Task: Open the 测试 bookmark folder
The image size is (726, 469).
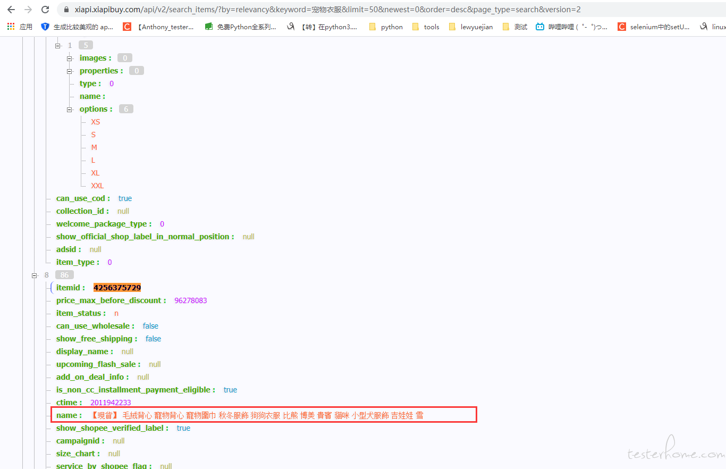Action: pyautogui.click(x=514, y=27)
